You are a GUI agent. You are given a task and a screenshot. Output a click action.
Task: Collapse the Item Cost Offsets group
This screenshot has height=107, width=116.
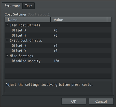pos(7,25)
